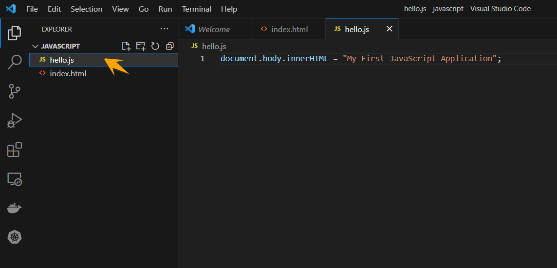The width and height of the screenshot is (557, 268).
Task: Open the Run menu
Action: (165, 9)
